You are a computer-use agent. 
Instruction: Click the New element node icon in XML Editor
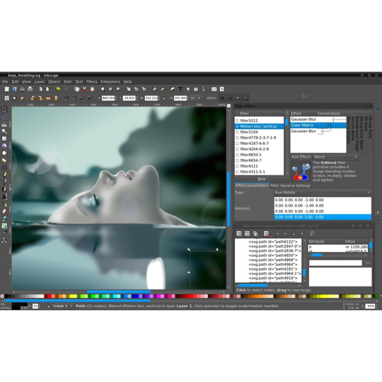(239, 234)
